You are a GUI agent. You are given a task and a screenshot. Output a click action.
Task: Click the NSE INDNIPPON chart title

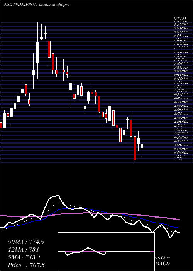(20, 5)
